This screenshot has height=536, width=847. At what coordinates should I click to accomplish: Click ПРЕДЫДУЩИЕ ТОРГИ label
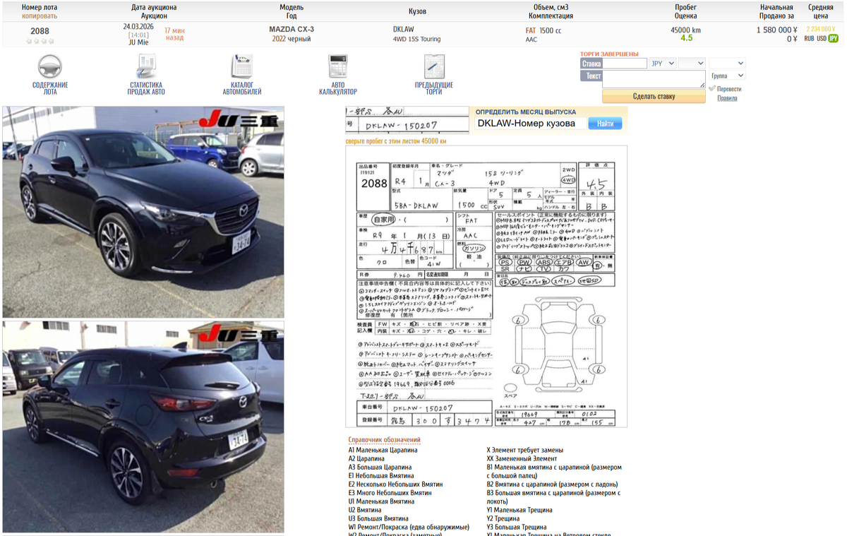click(x=434, y=88)
